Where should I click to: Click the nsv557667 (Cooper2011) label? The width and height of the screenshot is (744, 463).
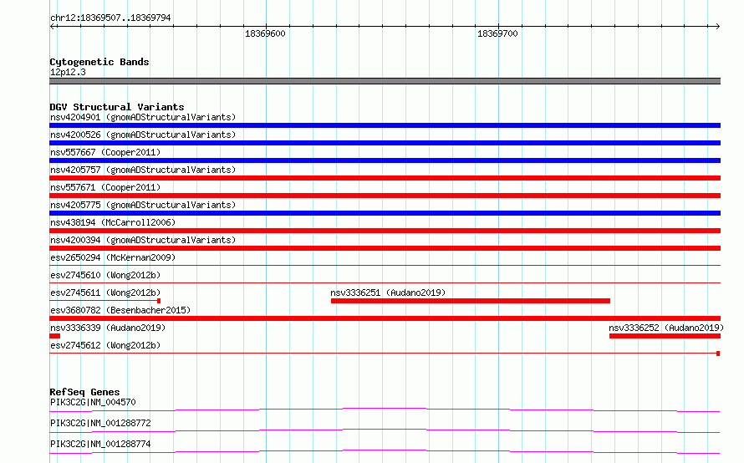click(105, 152)
